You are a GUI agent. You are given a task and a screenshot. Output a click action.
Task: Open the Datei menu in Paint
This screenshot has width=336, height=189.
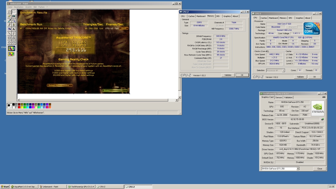(10, 7)
